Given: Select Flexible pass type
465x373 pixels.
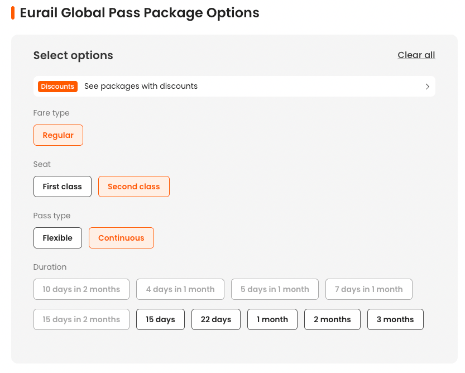Looking at the screenshot, I should (x=57, y=238).
